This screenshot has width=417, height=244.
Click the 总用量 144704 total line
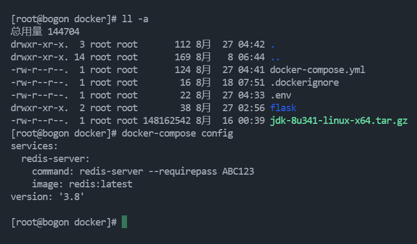(45, 32)
